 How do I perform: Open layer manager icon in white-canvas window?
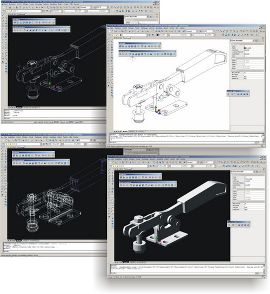click(109, 35)
